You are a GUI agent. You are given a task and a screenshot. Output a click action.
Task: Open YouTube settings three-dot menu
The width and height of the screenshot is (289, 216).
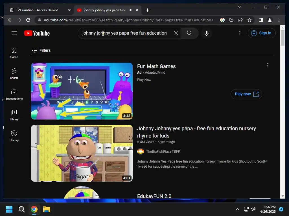click(240, 33)
